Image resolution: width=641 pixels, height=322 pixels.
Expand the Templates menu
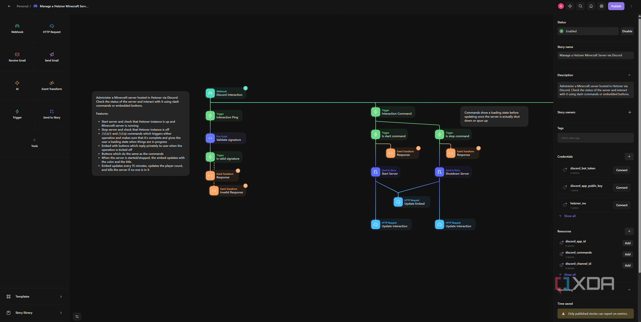[35, 296]
